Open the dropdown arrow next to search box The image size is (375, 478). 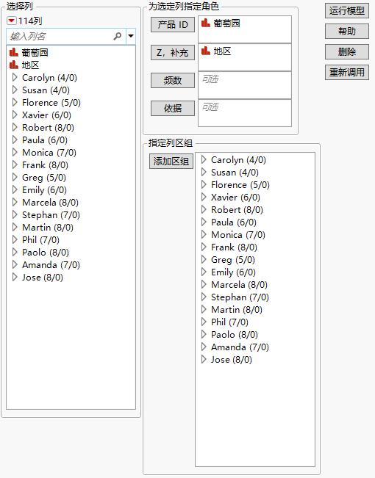(x=131, y=36)
